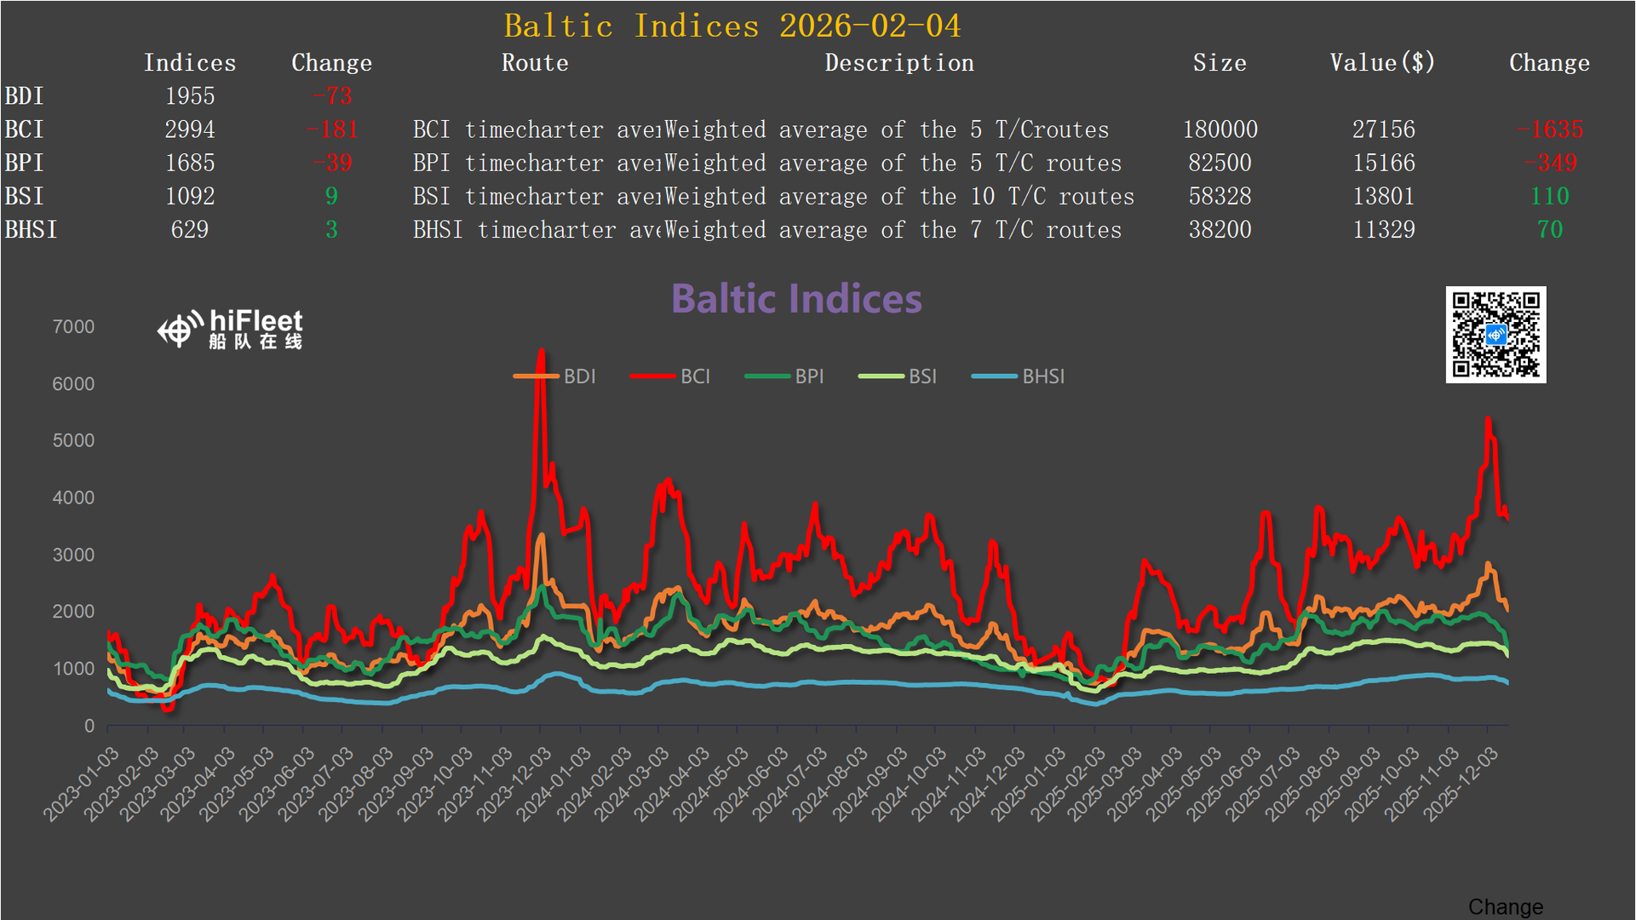Click the 7000 y-axis label
The height and width of the screenshot is (920, 1636).
coord(73,327)
